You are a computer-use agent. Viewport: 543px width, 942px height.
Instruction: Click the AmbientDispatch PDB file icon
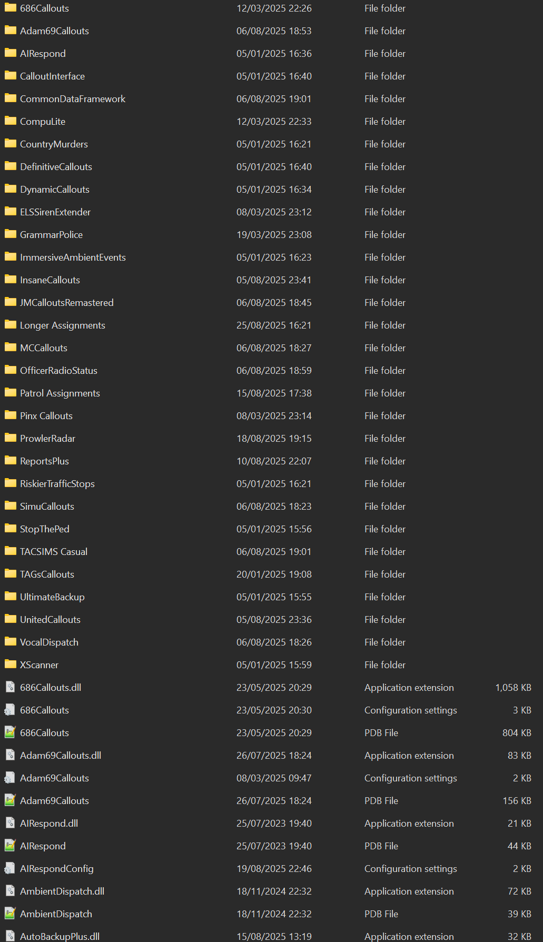pos(10,914)
